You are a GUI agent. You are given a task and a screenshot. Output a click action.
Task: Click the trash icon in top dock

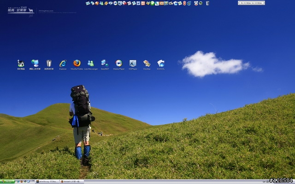coord(207,3)
